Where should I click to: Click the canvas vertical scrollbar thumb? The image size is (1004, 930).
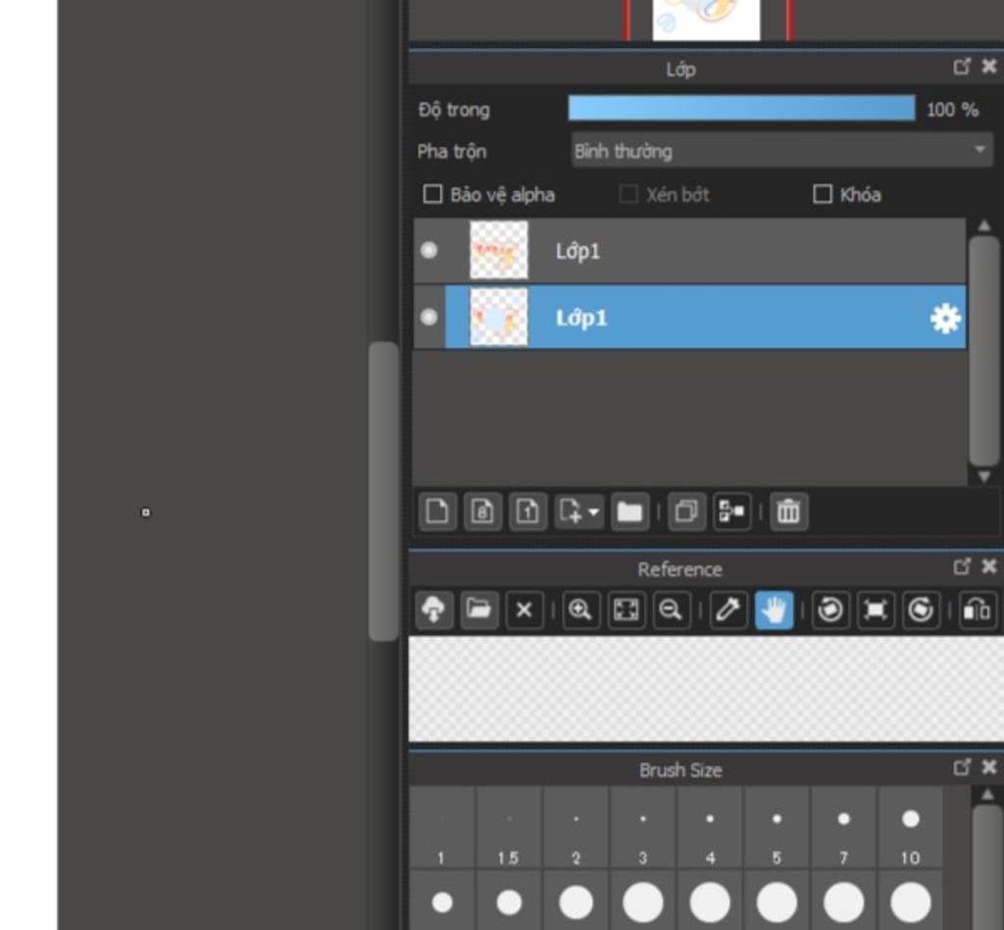click(x=383, y=491)
